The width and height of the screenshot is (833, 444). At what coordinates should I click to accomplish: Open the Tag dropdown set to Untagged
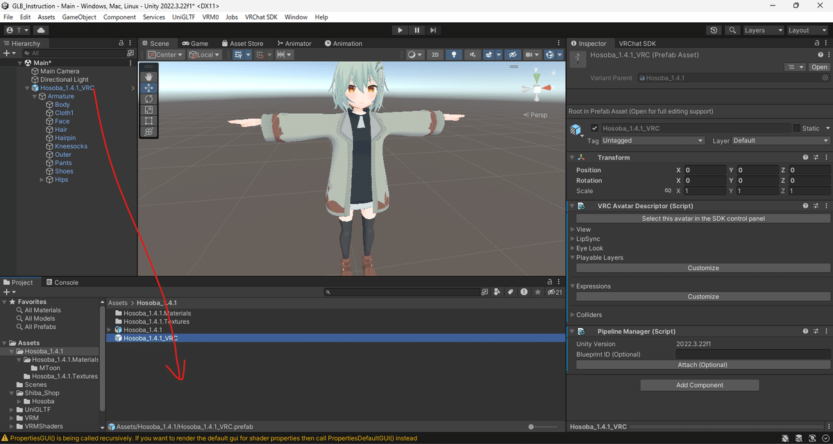tap(653, 140)
